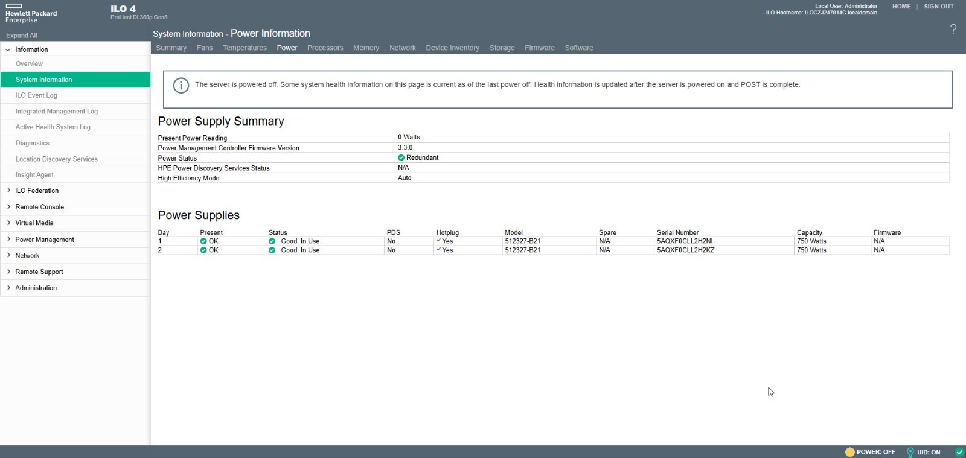The image size is (966, 458).
Task: Click the Power Supplies Firmware column header
Action: pyautogui.click(x=887, y=232)
